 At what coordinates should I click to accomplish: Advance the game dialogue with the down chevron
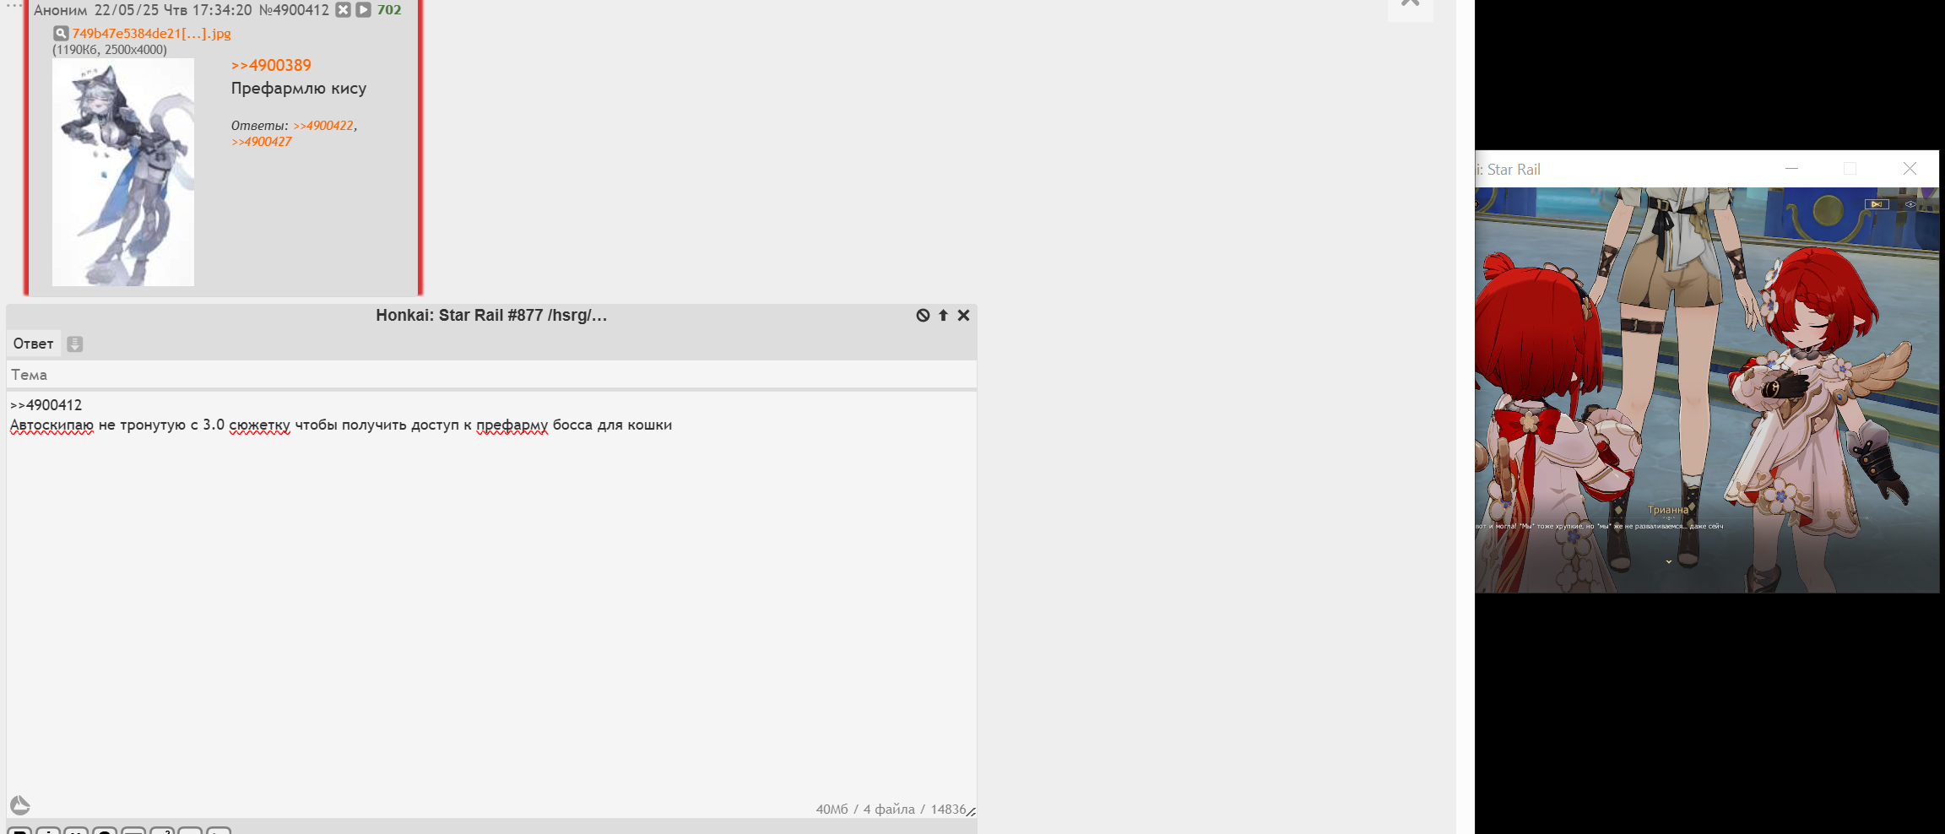coord(1668,562)
